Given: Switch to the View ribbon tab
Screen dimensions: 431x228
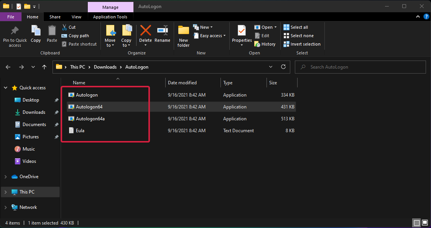Looking at the screenshot, I should pos(76,17).
